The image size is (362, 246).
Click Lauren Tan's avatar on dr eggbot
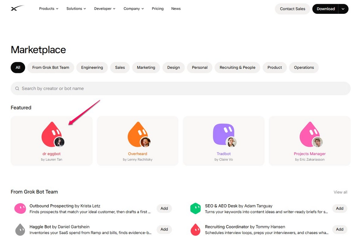tap(59, 142)
